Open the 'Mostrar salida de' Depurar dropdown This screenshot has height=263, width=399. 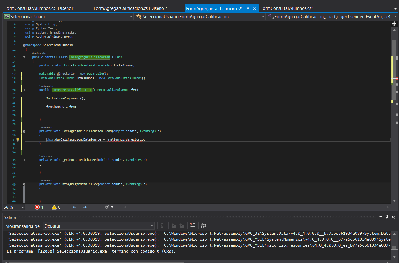tap(99, 226)
